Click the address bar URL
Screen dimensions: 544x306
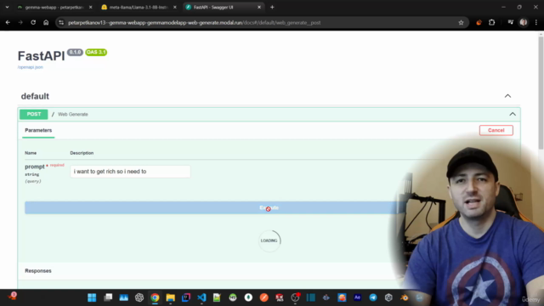tap(195, 23)
